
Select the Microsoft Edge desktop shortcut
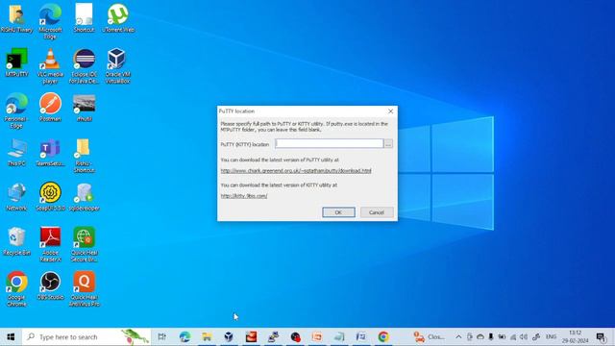[50, 21]
